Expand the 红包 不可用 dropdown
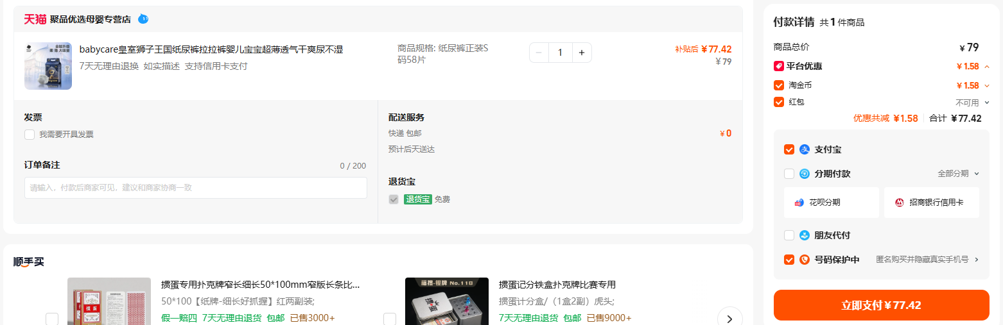This screenshot has height=325, width=1003. click(x=987, y=103)
